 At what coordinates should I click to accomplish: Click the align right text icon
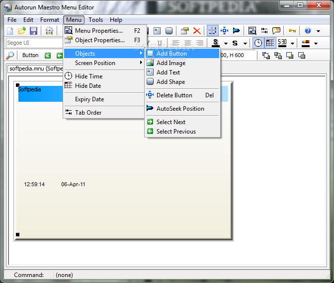pyautogui.click(x=200, y=43)
